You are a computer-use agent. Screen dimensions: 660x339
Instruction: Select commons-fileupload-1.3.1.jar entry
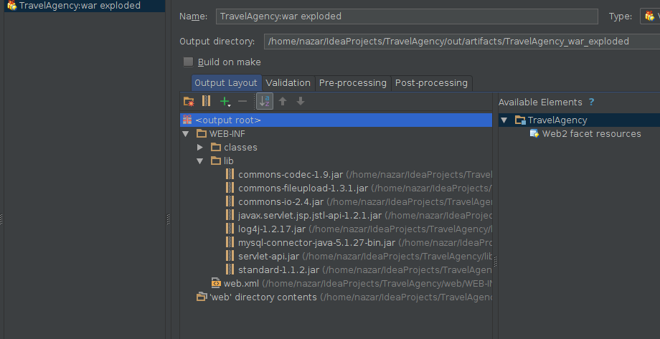click(x=303, y=188)
